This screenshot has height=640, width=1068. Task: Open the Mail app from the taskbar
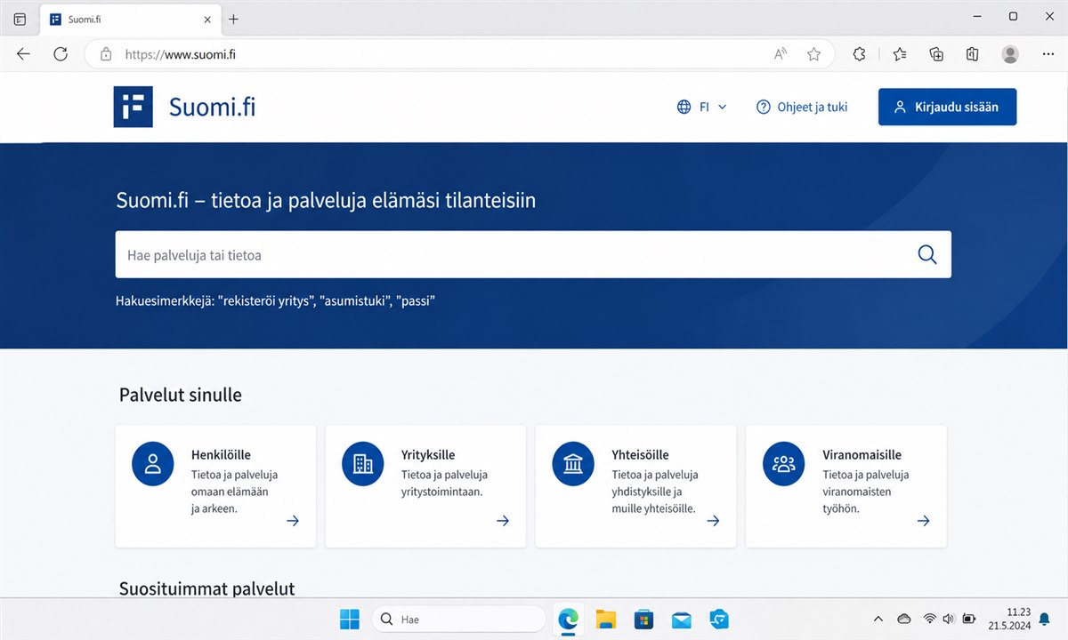682,619
